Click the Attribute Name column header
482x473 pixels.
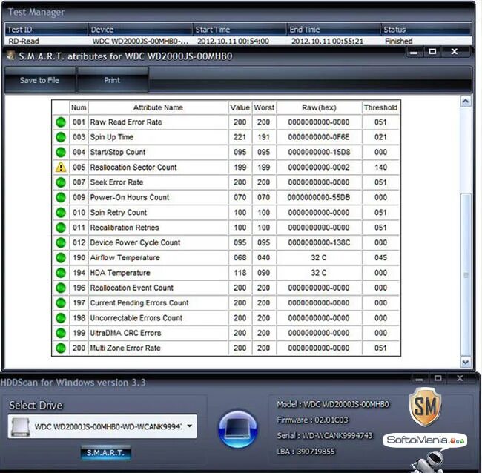(x=158, y=107)
